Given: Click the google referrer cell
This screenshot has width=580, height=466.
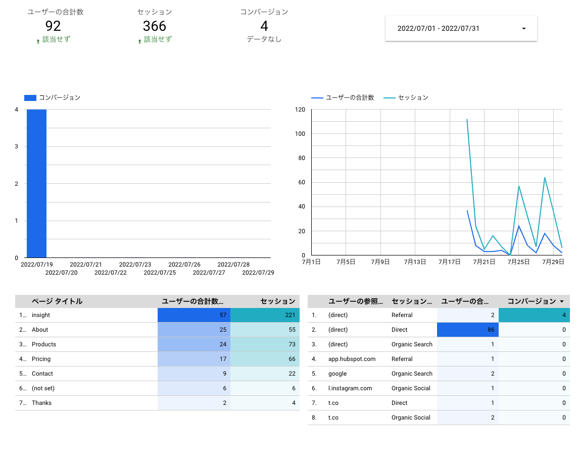Looking at the screenshot, I should point(337,374).
